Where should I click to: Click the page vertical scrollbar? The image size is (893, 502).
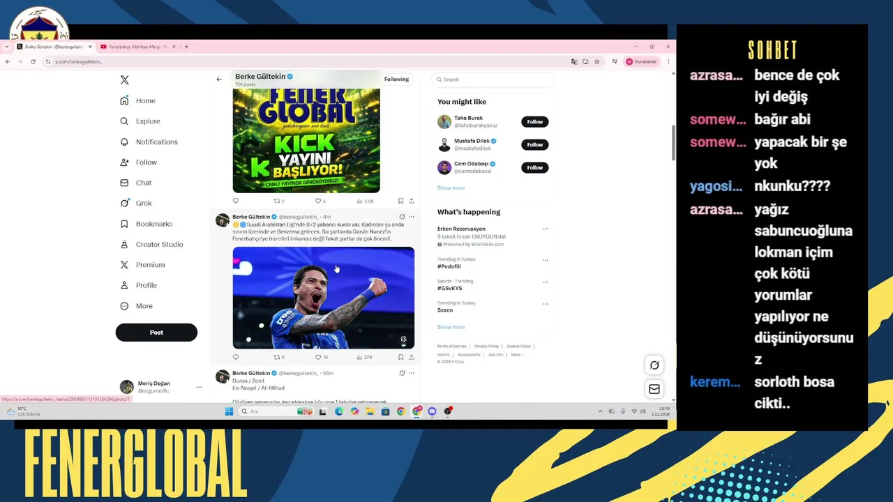[x=673, y=143]
